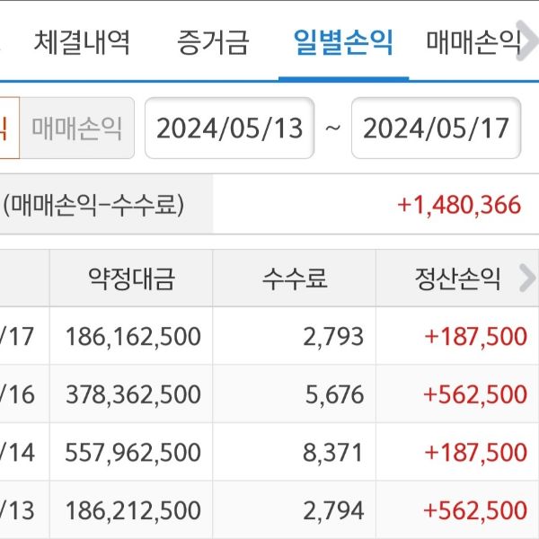Switch to the 체결내역 tab
The width and height of the screenshot is (539, 539).
pyautogui.click(x=82, y=41)
